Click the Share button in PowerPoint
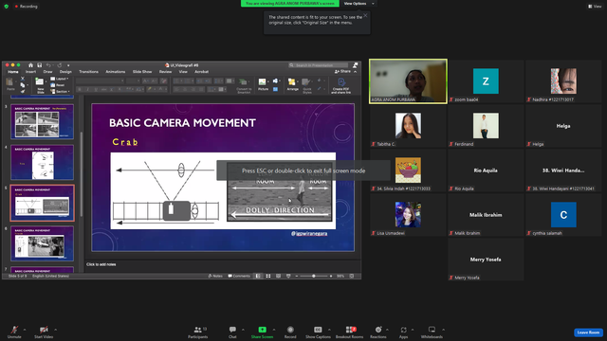Screen dimensions: 607x341 pyautogui.click(x=343, y=72)
